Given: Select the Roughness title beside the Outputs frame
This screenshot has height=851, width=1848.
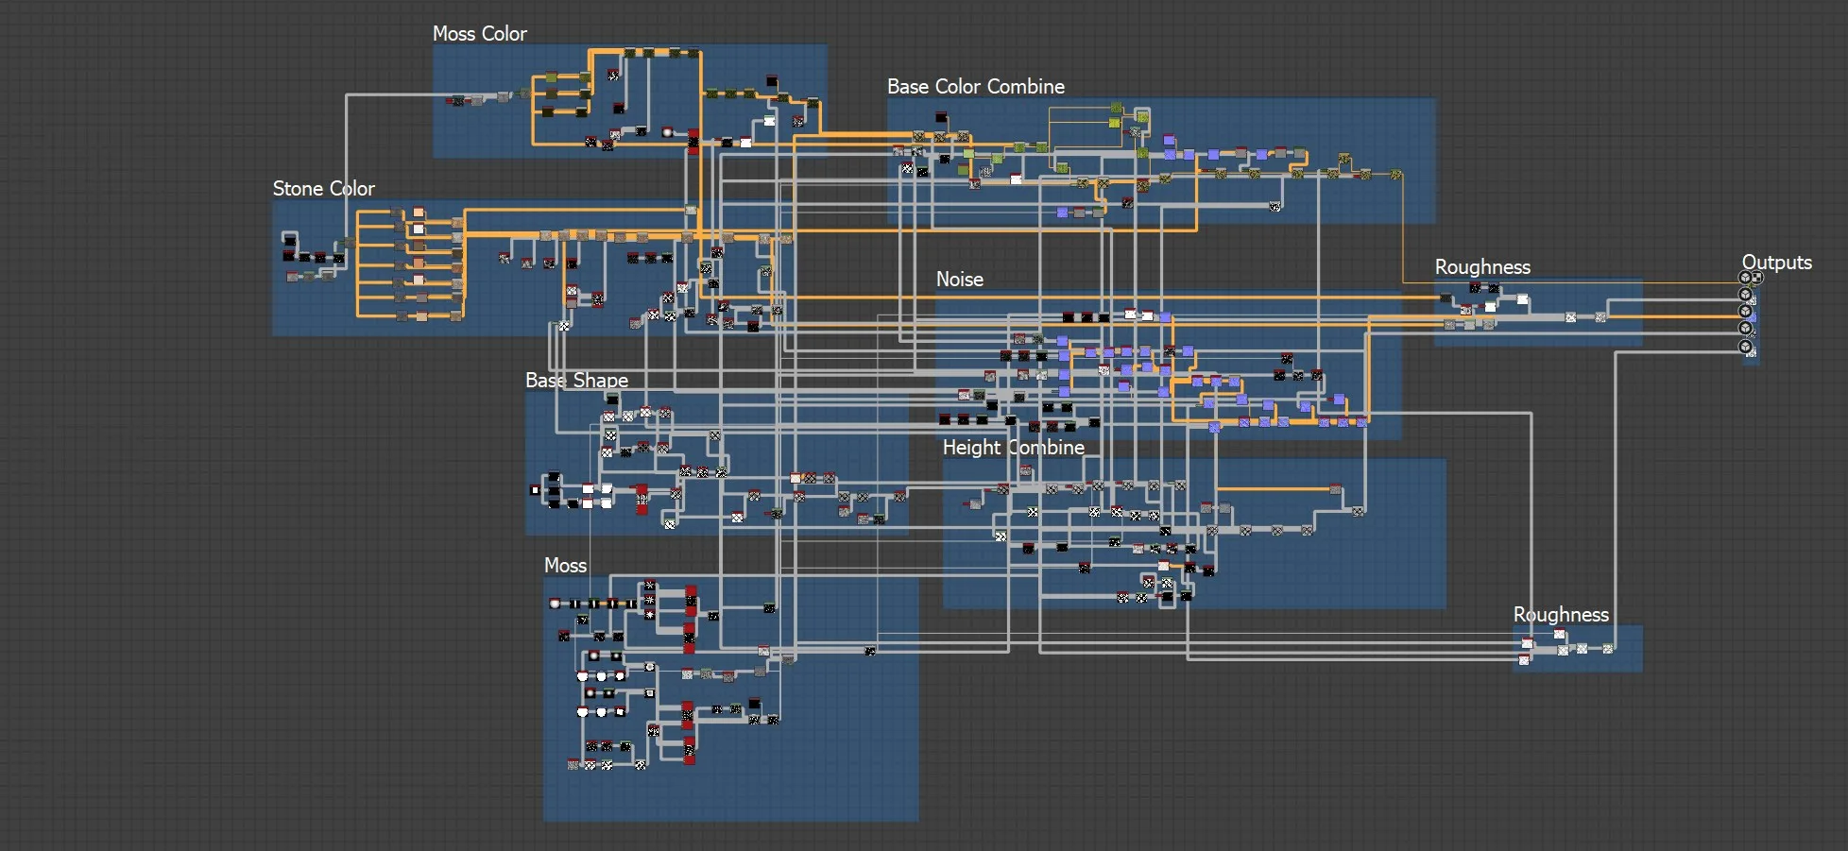Looking at the screenshot, I should [1482, 266].
